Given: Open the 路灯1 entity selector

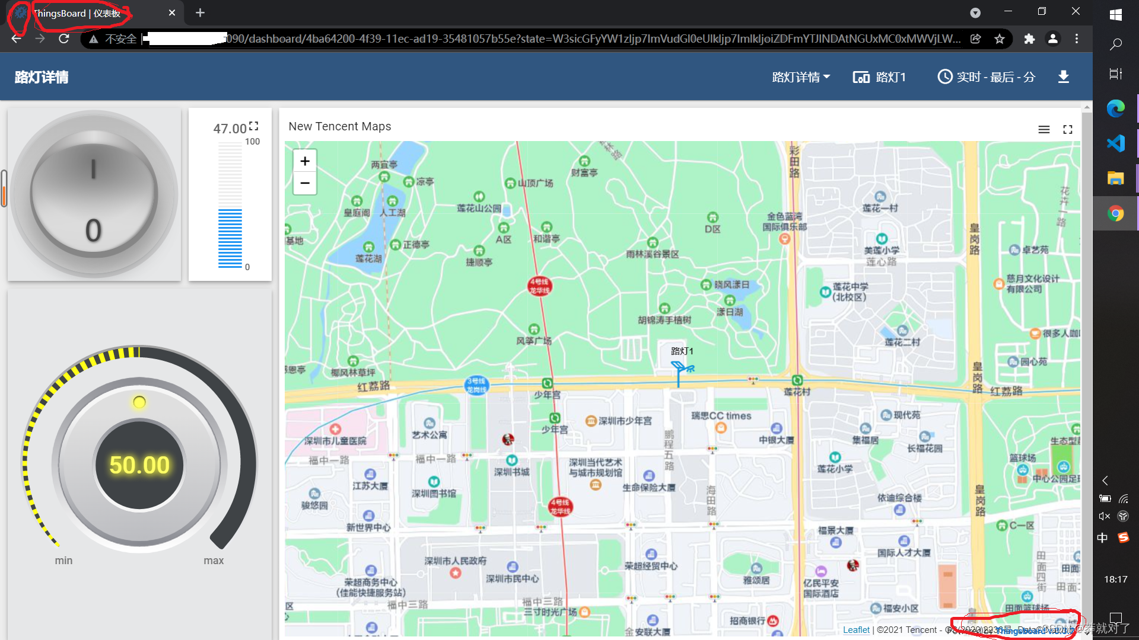Looking at the screenshot, I should [880, 76].
